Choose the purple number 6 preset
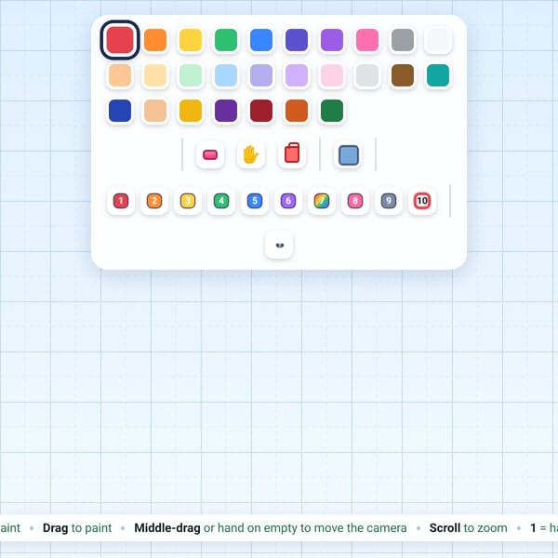The width and height of the screenshot is (558, 558). click(x=288, y=201)
